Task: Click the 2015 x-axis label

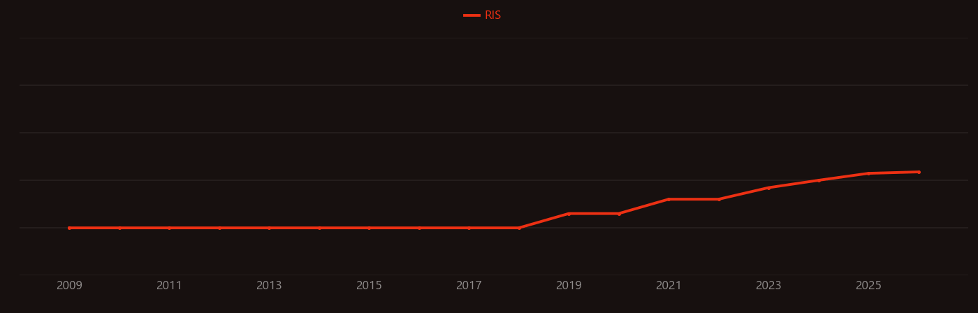Action: pyautogui.click(x=369, y=286)
